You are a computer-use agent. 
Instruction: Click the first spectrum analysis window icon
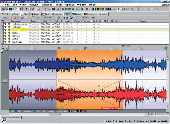click(x=93, y=9)
